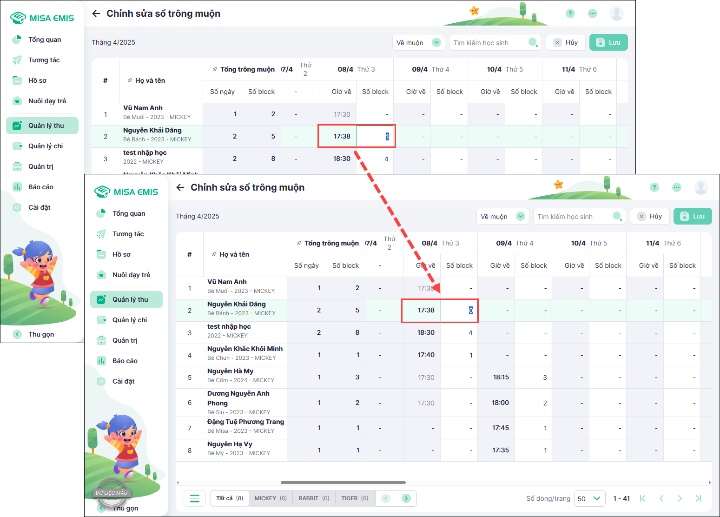The image size is (720, 517).
Task: Open the chat bubble icon in the back window
Action: 593,13
